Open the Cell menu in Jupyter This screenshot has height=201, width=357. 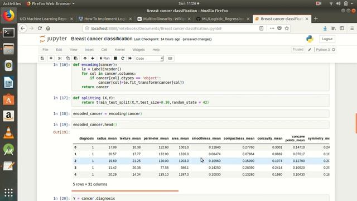(104, 50)
